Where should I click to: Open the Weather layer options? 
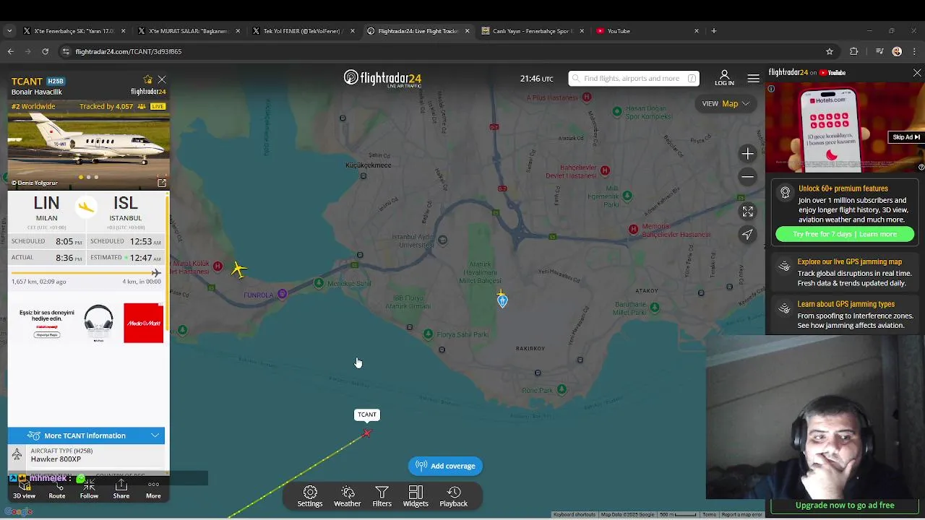click(x=348, y=496)
